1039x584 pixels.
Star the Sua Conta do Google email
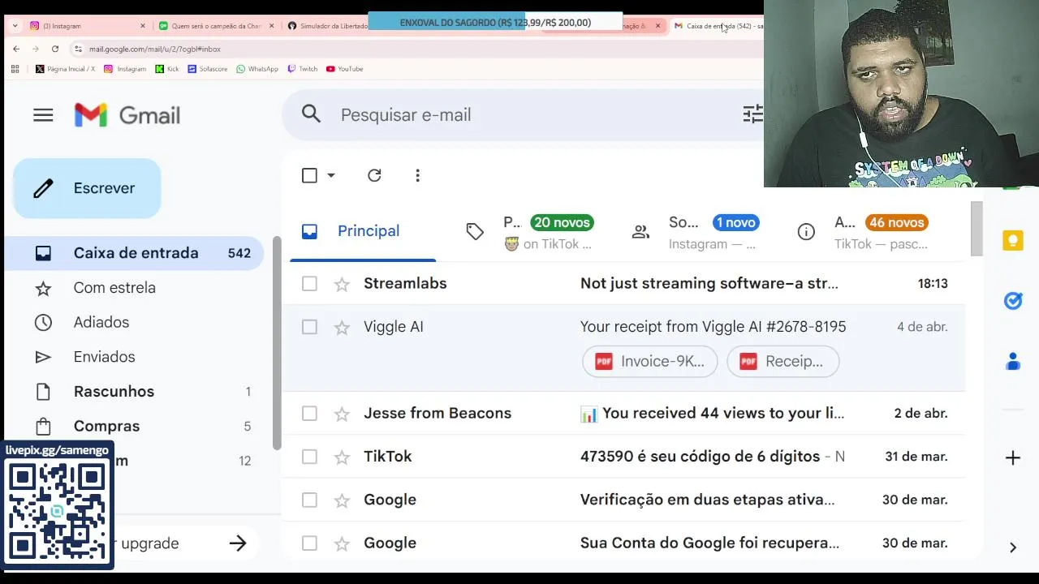coord(342,543)
